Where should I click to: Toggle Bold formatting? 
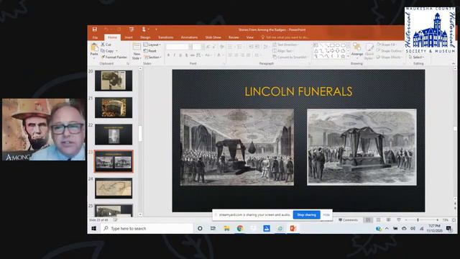pyautogui.click(x=168, y=55)
